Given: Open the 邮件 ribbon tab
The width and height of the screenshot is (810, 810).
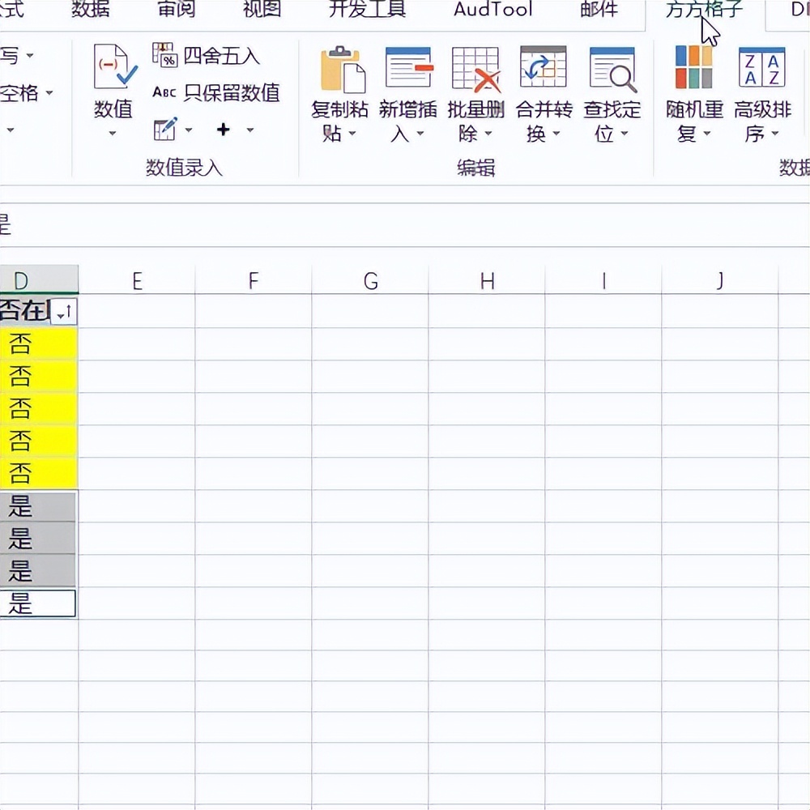Looking at the screenshot, I should coord(599,9).
